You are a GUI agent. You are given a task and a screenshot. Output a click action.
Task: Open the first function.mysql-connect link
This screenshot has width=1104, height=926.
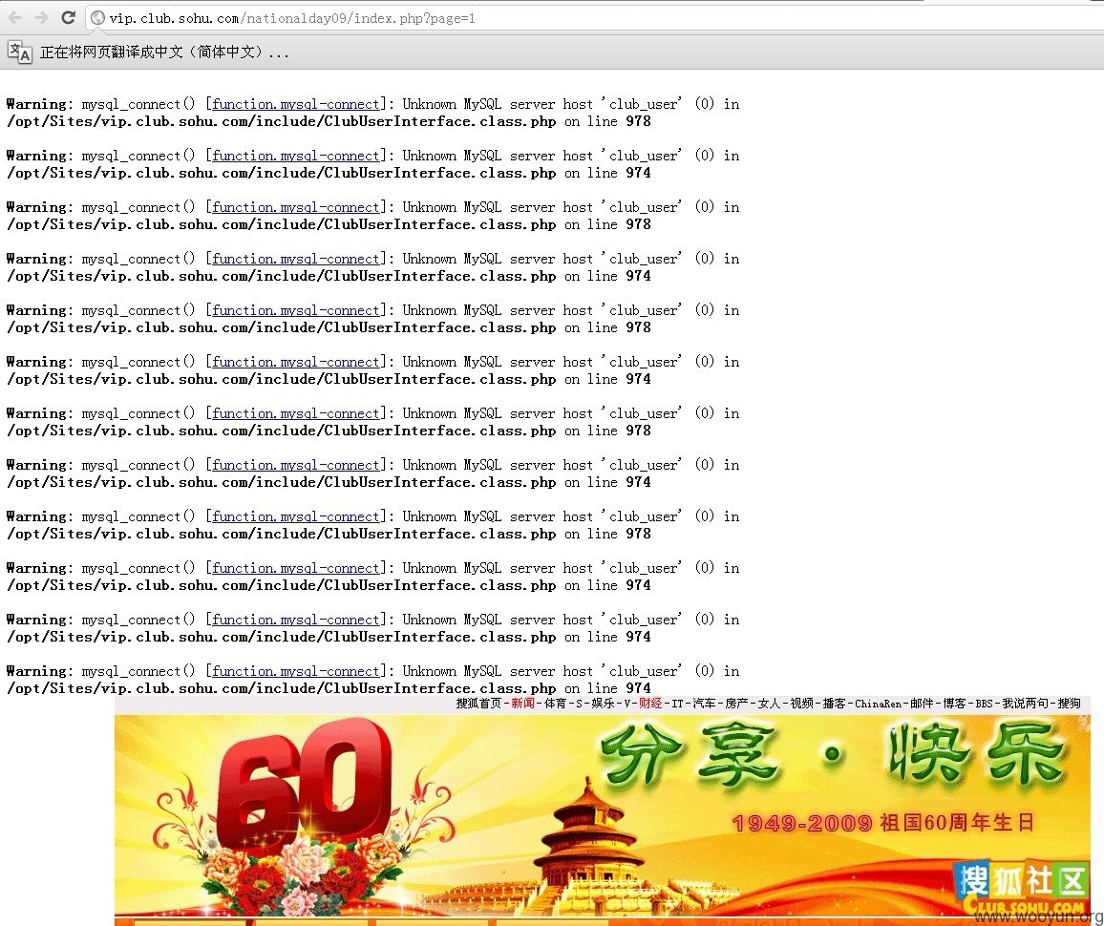pos(296,104)
